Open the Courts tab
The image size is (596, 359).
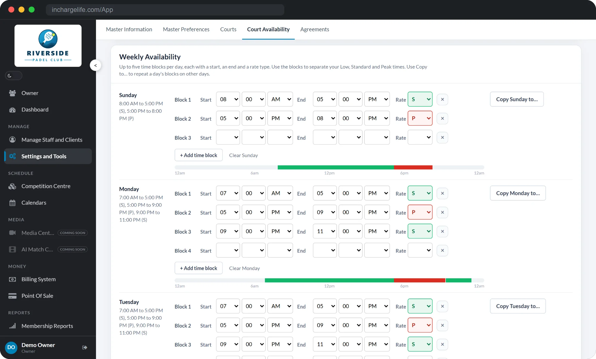(228, 29)
